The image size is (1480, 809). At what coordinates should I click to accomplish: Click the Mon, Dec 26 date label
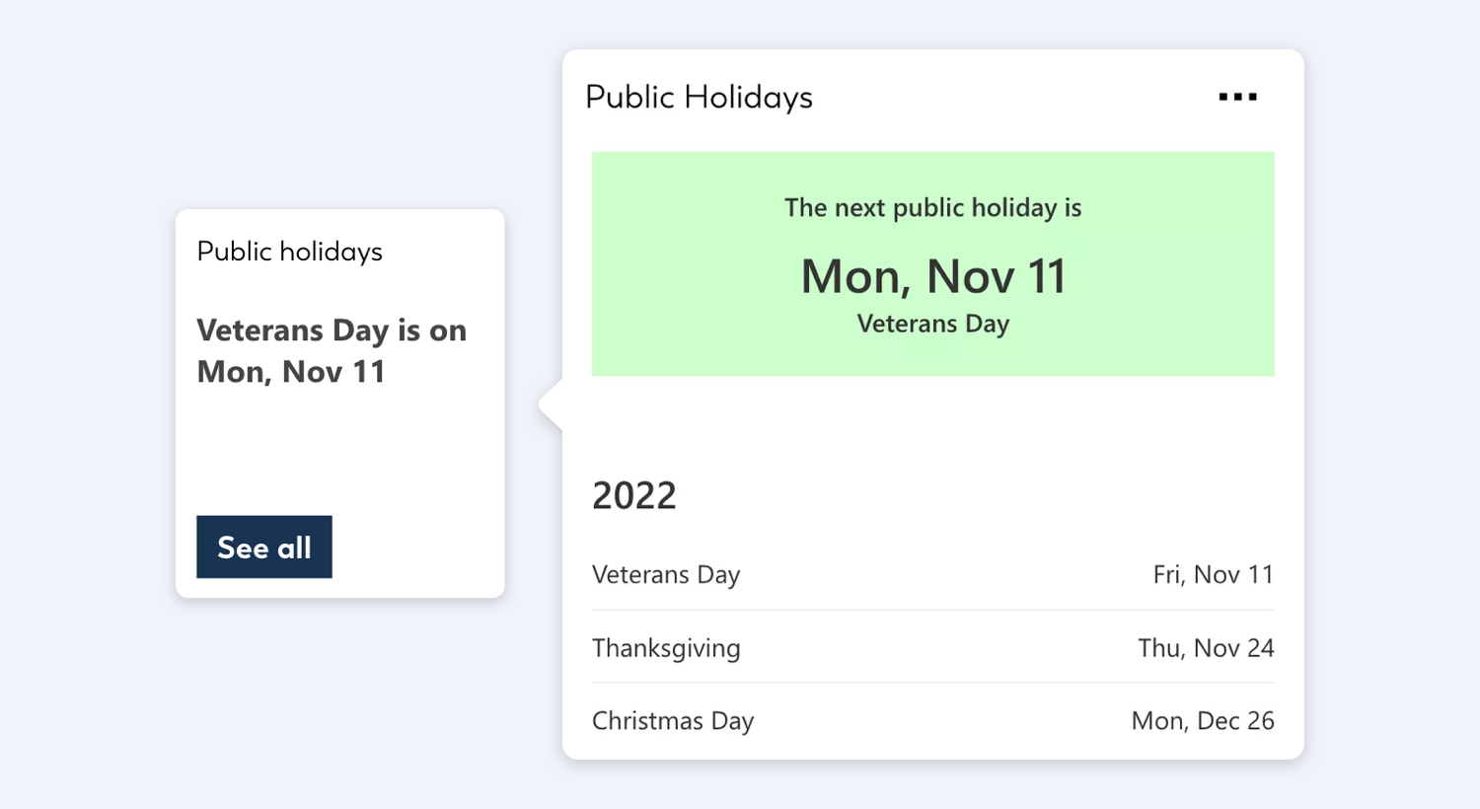(1202, 721)
